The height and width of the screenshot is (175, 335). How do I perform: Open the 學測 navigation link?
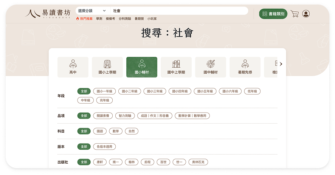[99, 19]
